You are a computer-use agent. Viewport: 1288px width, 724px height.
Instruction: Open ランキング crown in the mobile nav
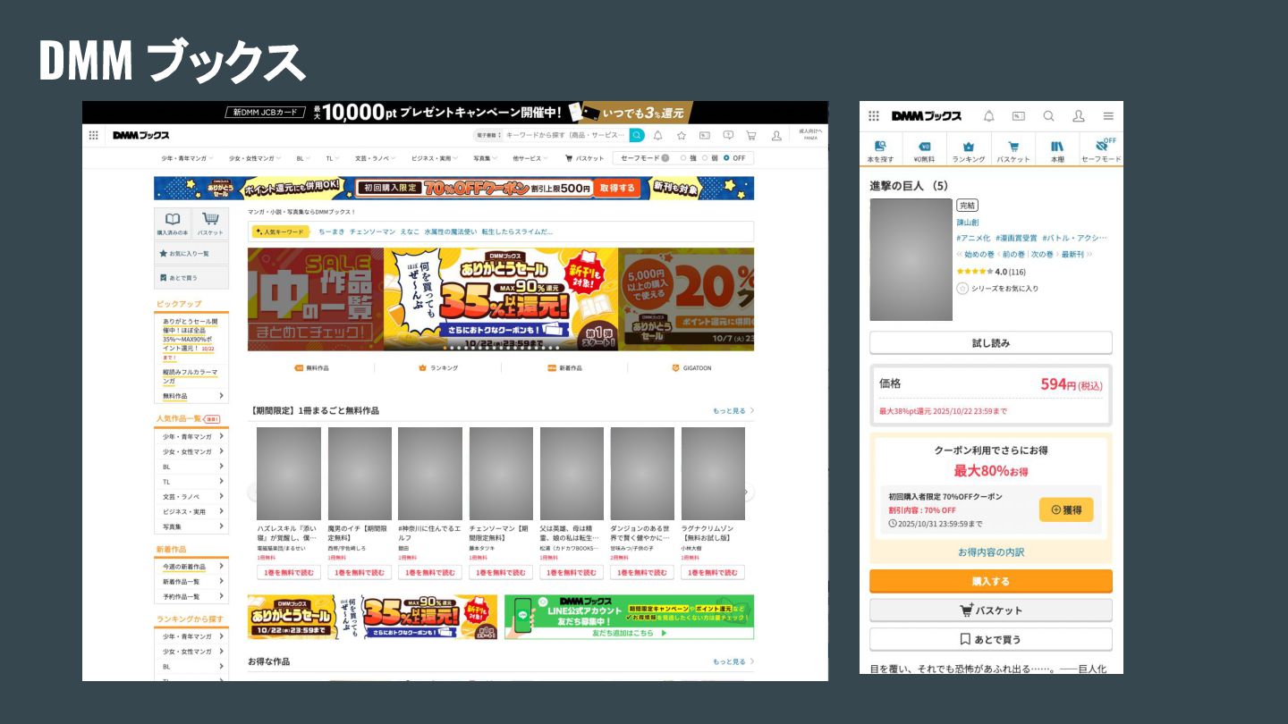click(x=968, y=149)
